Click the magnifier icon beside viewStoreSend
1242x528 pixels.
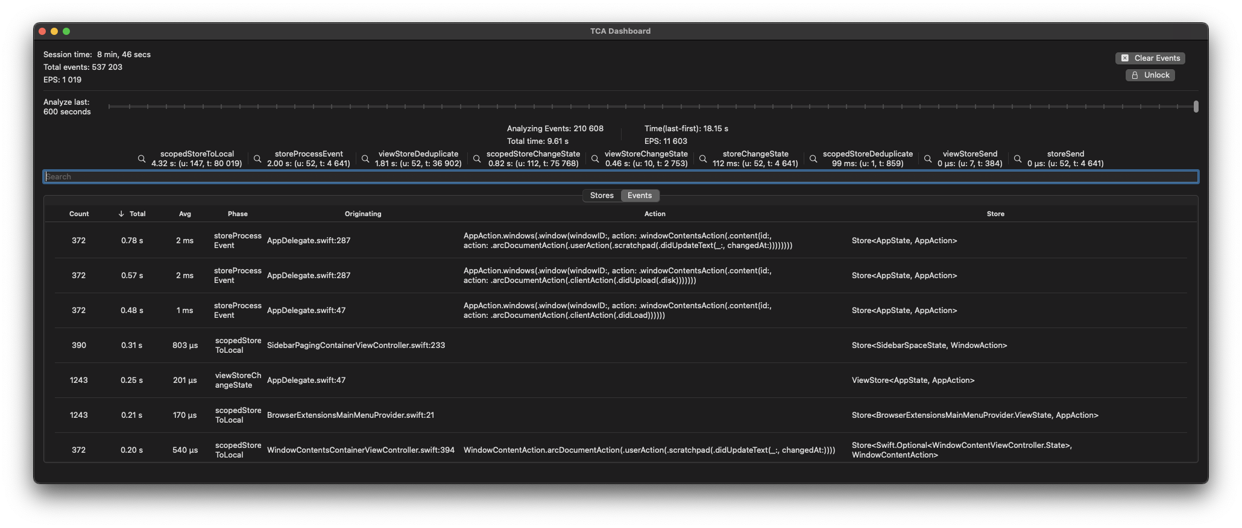pyautogui.click(x=928, y=159)
